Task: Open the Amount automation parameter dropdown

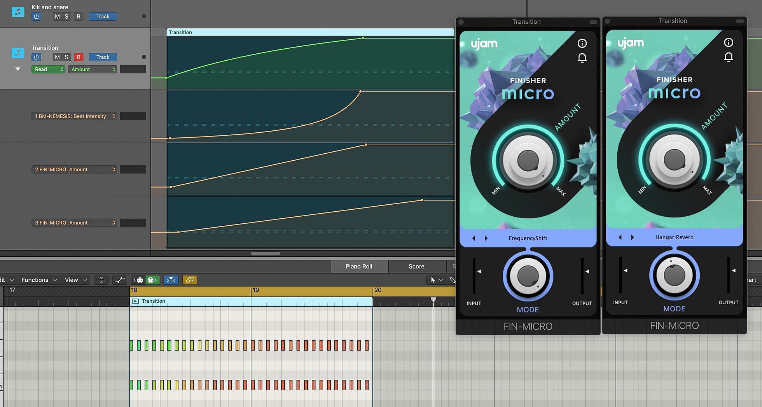Action: click(93, 69)
